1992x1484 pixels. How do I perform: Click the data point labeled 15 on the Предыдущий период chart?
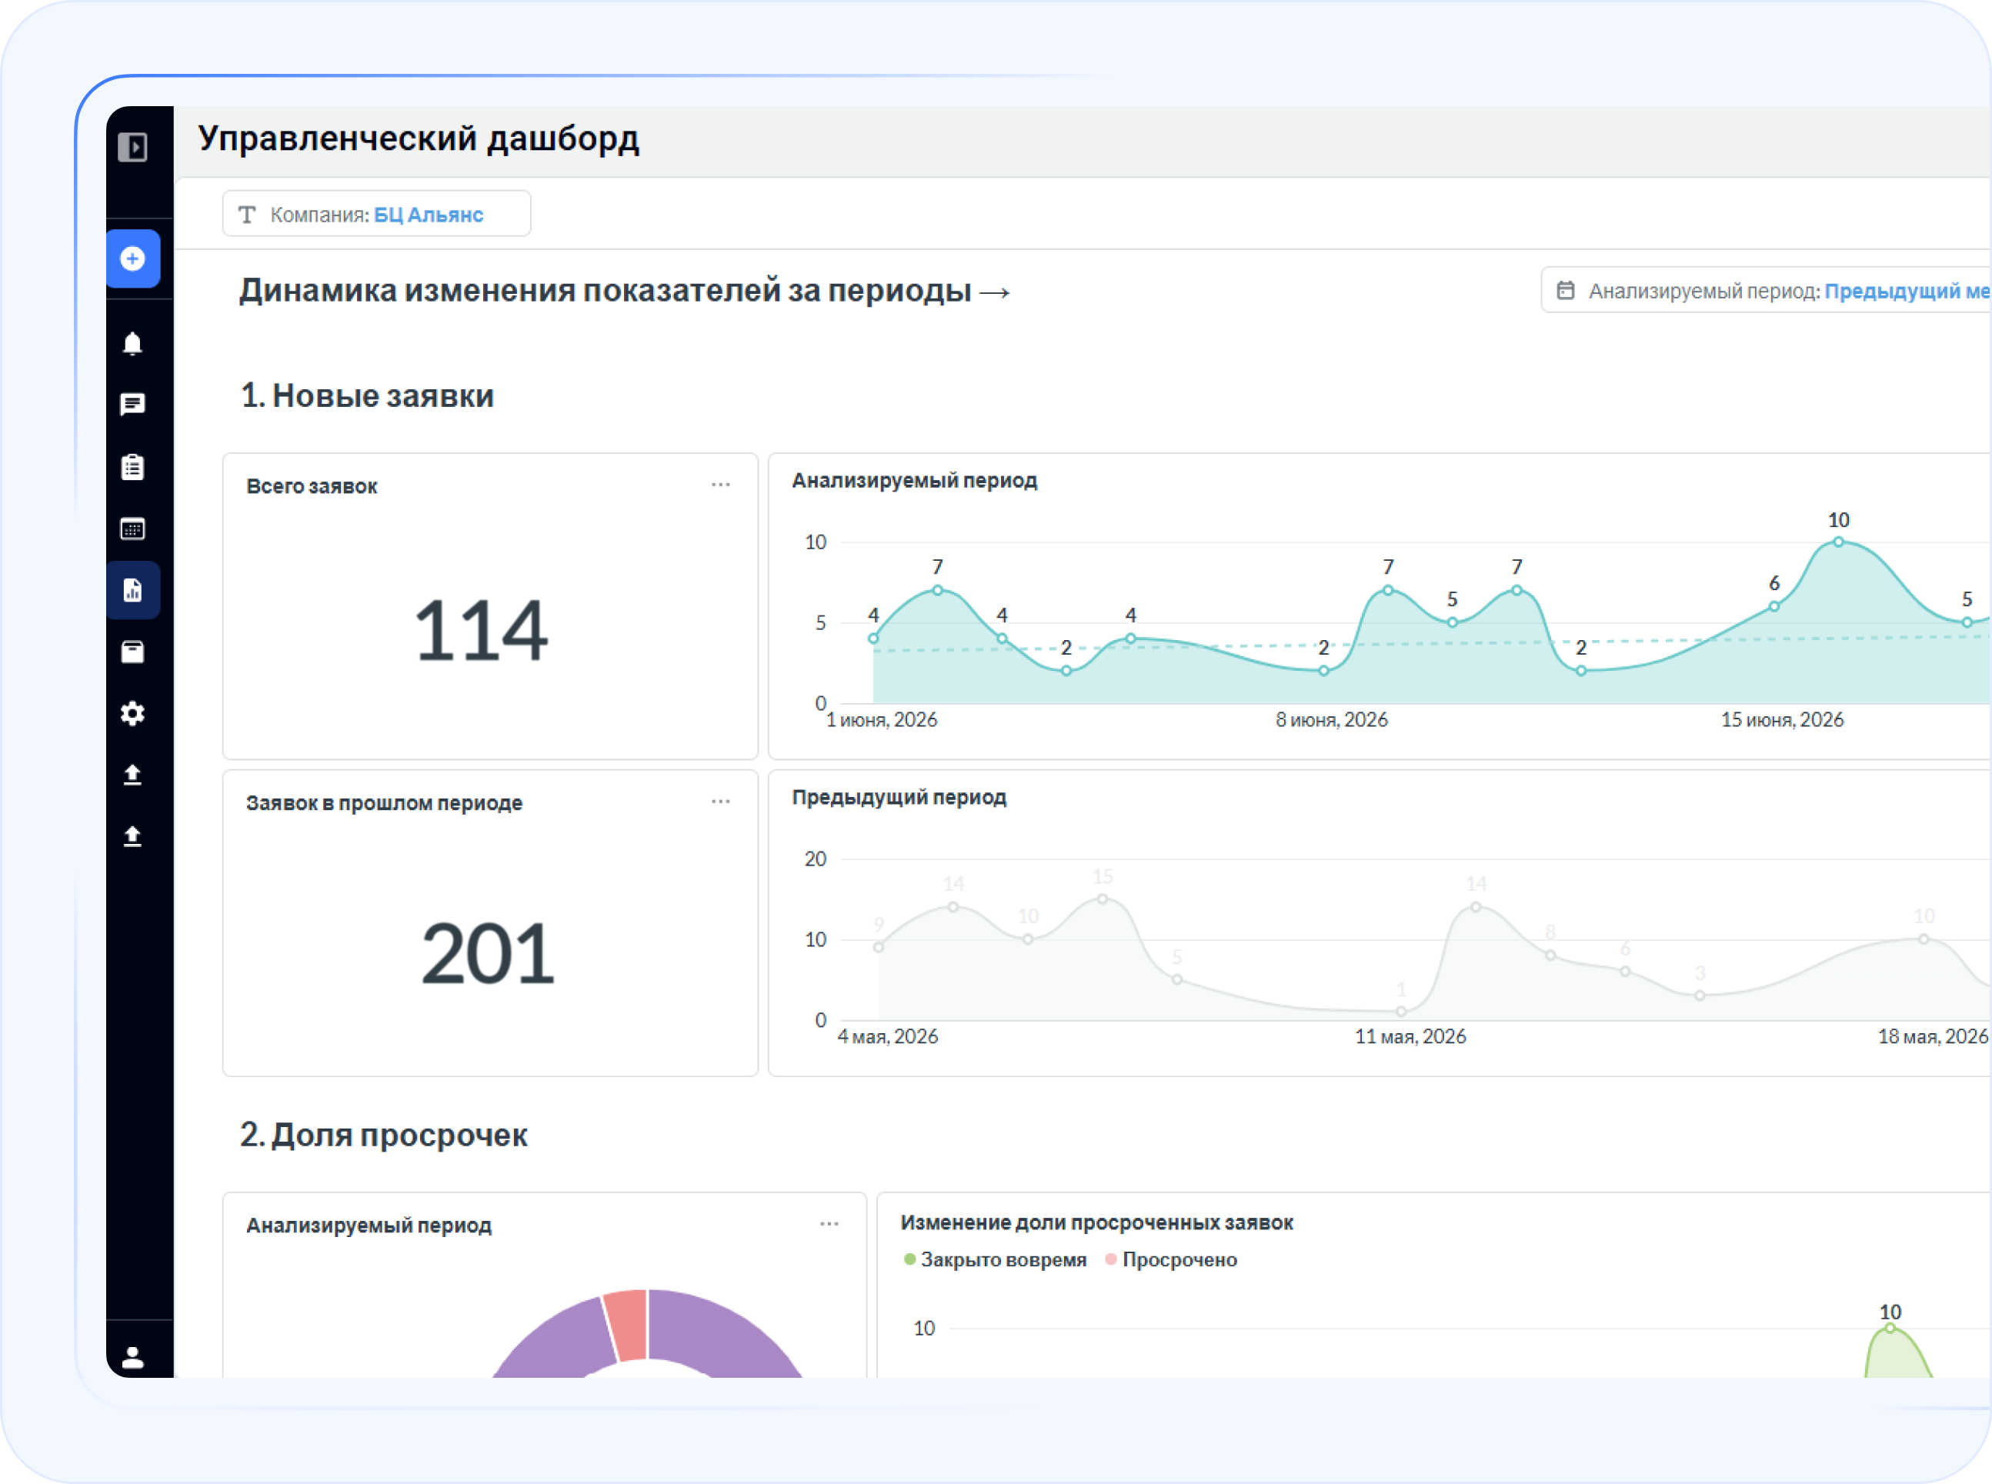point(1103,899)
